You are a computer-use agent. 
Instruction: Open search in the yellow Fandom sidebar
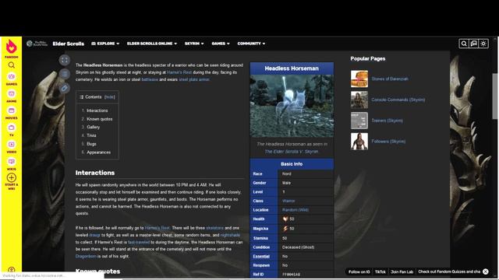point(12,65)
